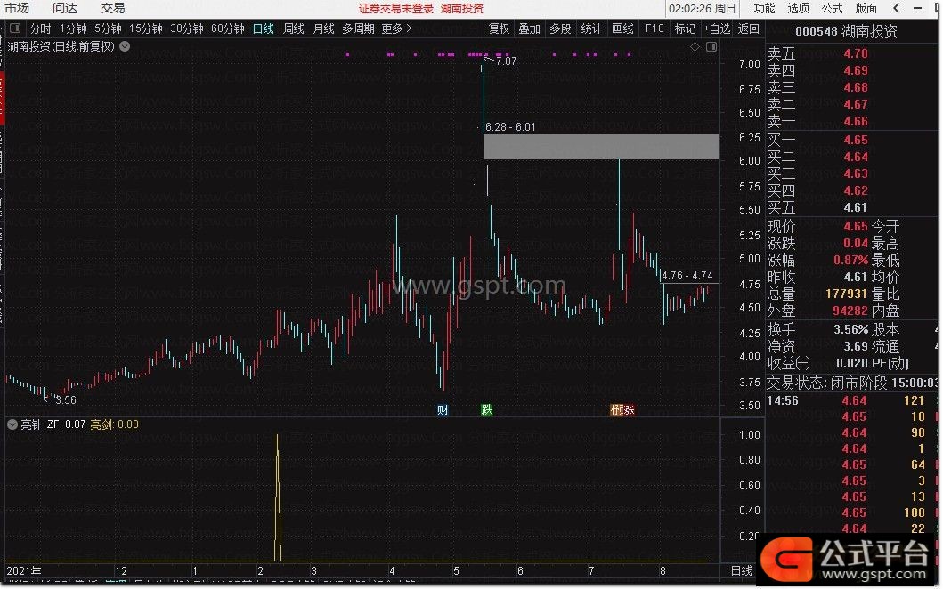943x589 pixels.
Task: Click the 3.56 low price label
Action: click(x=66, y=400)
